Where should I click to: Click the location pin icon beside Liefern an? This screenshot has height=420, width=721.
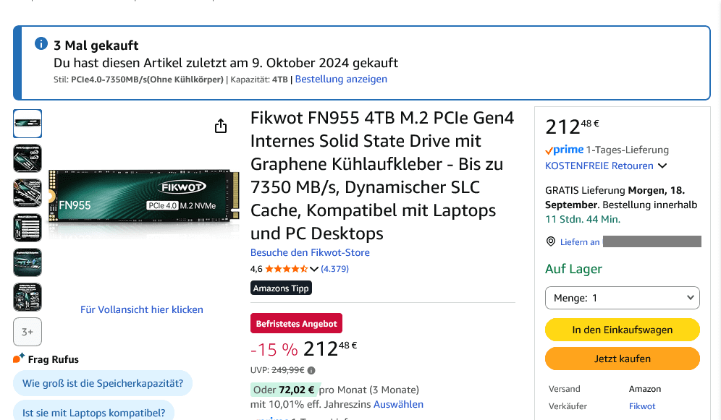click(551, 241)
